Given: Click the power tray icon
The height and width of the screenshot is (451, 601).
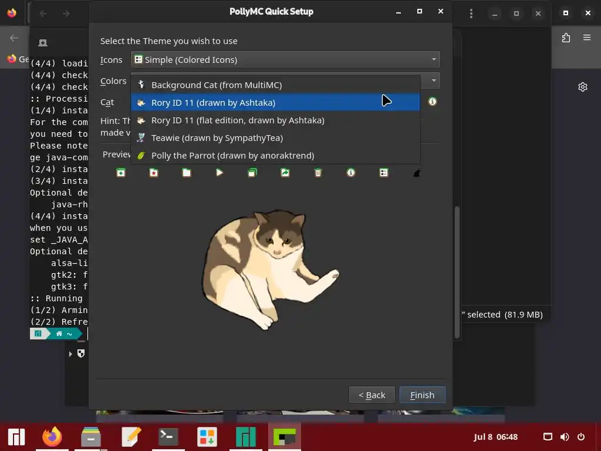Looking at the screenshot, I should (581, 437).
